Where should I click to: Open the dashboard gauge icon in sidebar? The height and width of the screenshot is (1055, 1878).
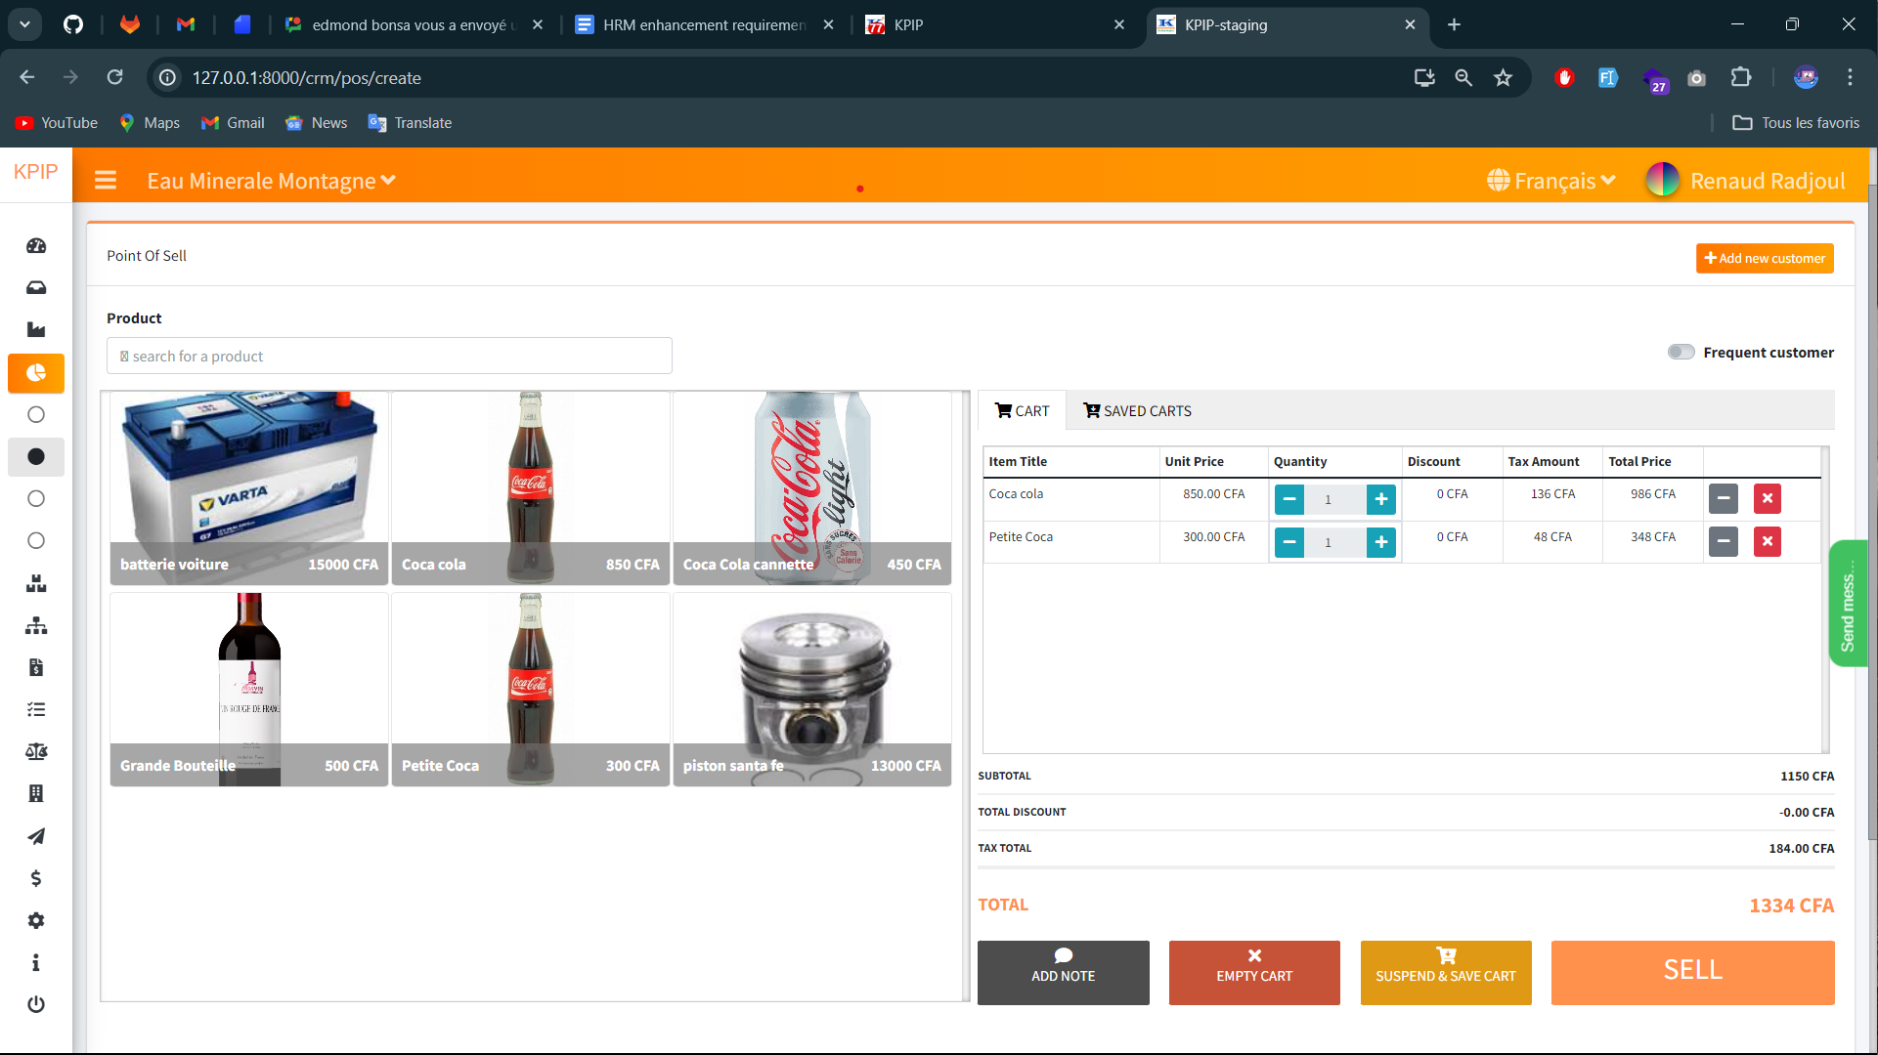point(36,246)
